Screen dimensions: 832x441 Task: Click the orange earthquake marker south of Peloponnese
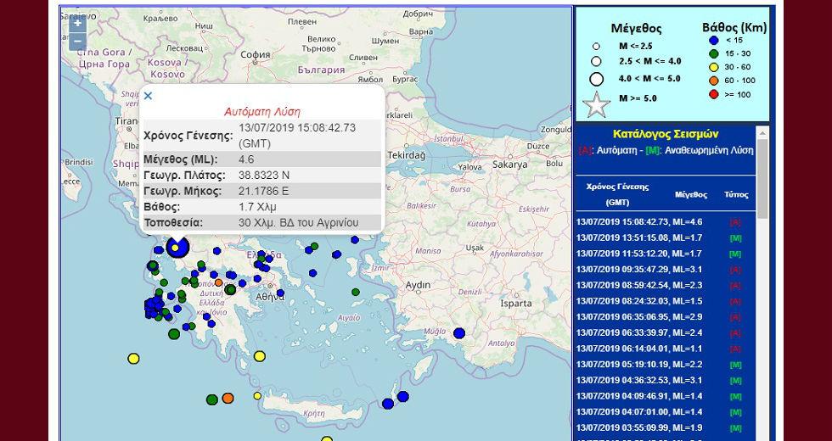[x=228, y=398]
